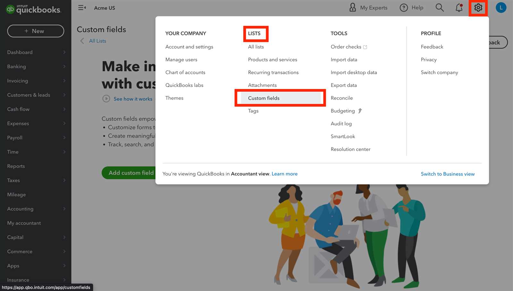Expand the Cash flow chevron
This screenshot has width=513, height=291.
click(64, 109)
